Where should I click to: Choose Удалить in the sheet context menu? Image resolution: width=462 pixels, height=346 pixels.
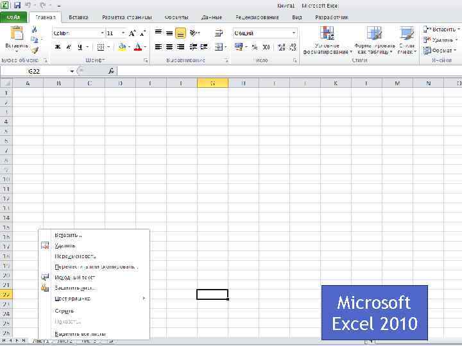94,245
